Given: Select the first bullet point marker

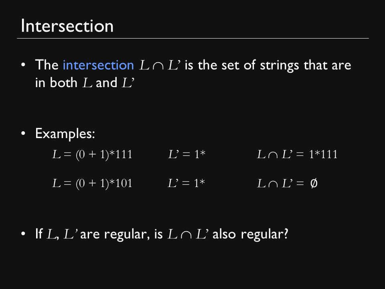Looking at the screenshot, I should (x=23, y=65).
